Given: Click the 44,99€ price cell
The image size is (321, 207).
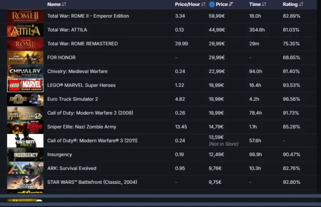Looking at the screenshot, I should [217, 30].
